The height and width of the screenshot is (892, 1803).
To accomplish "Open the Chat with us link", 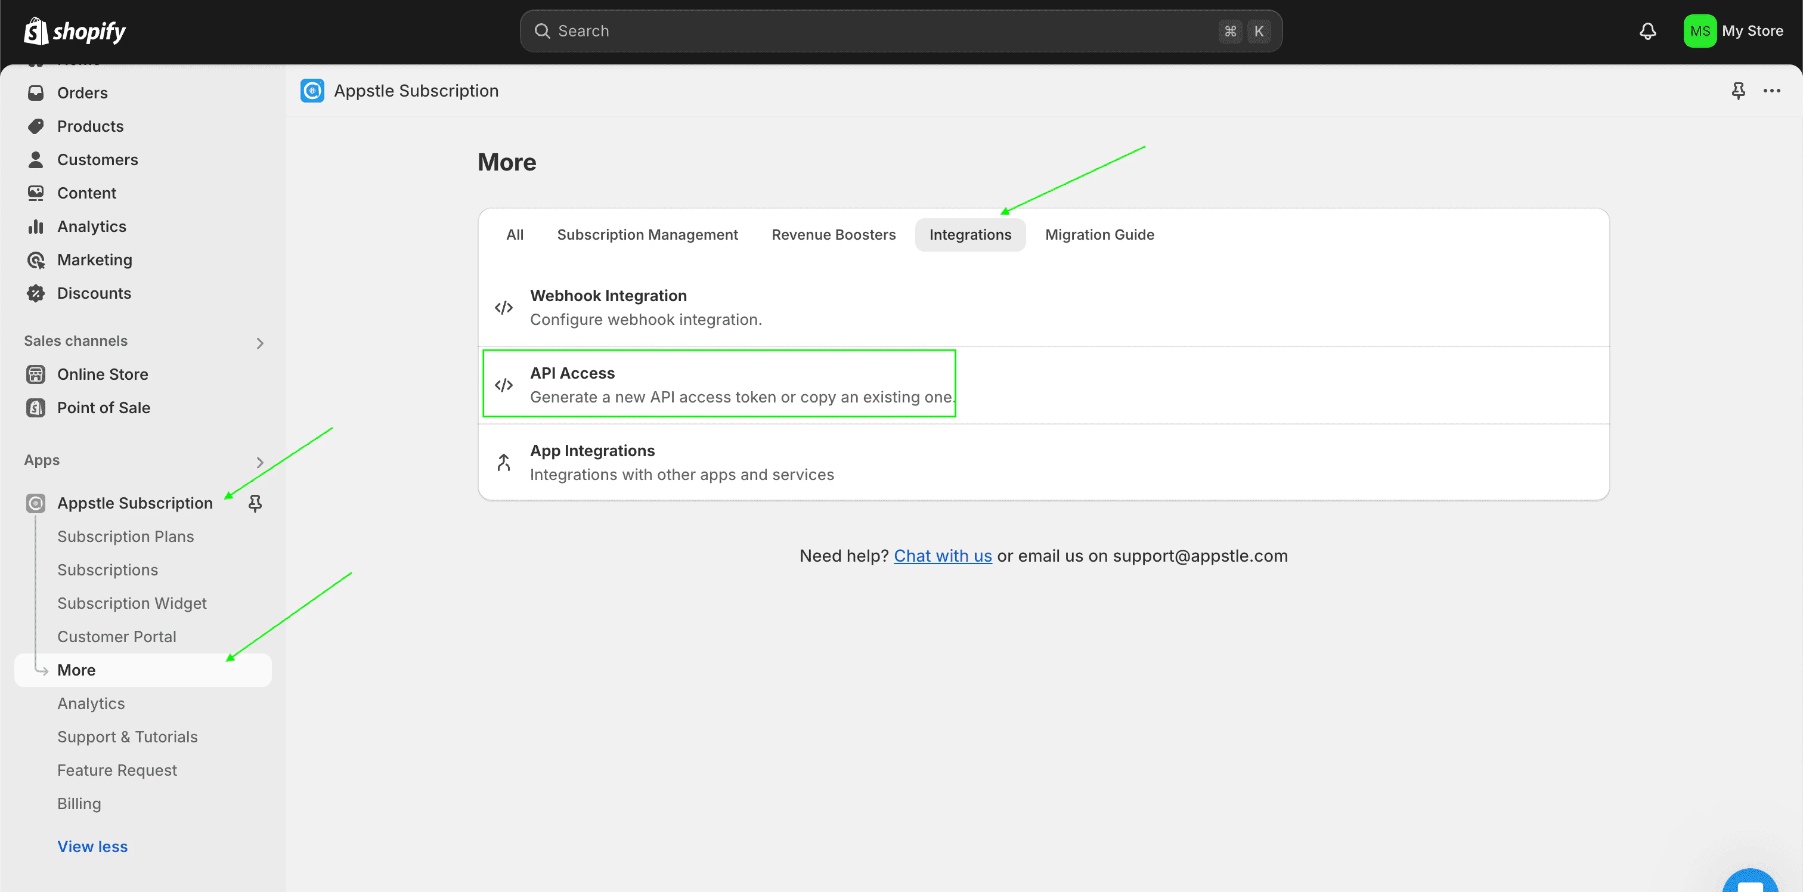I will [942, 556].
